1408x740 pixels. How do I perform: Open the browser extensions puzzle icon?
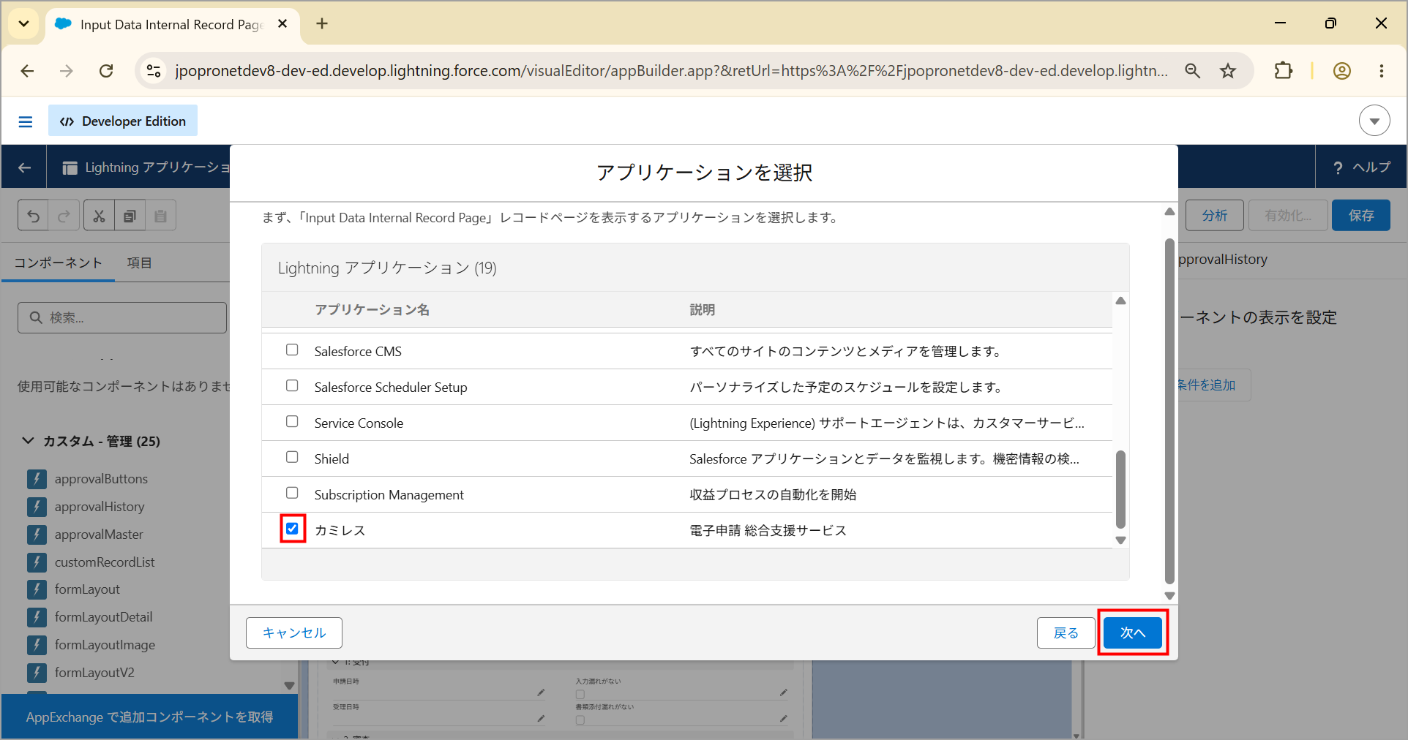(x=1284, y=71)
